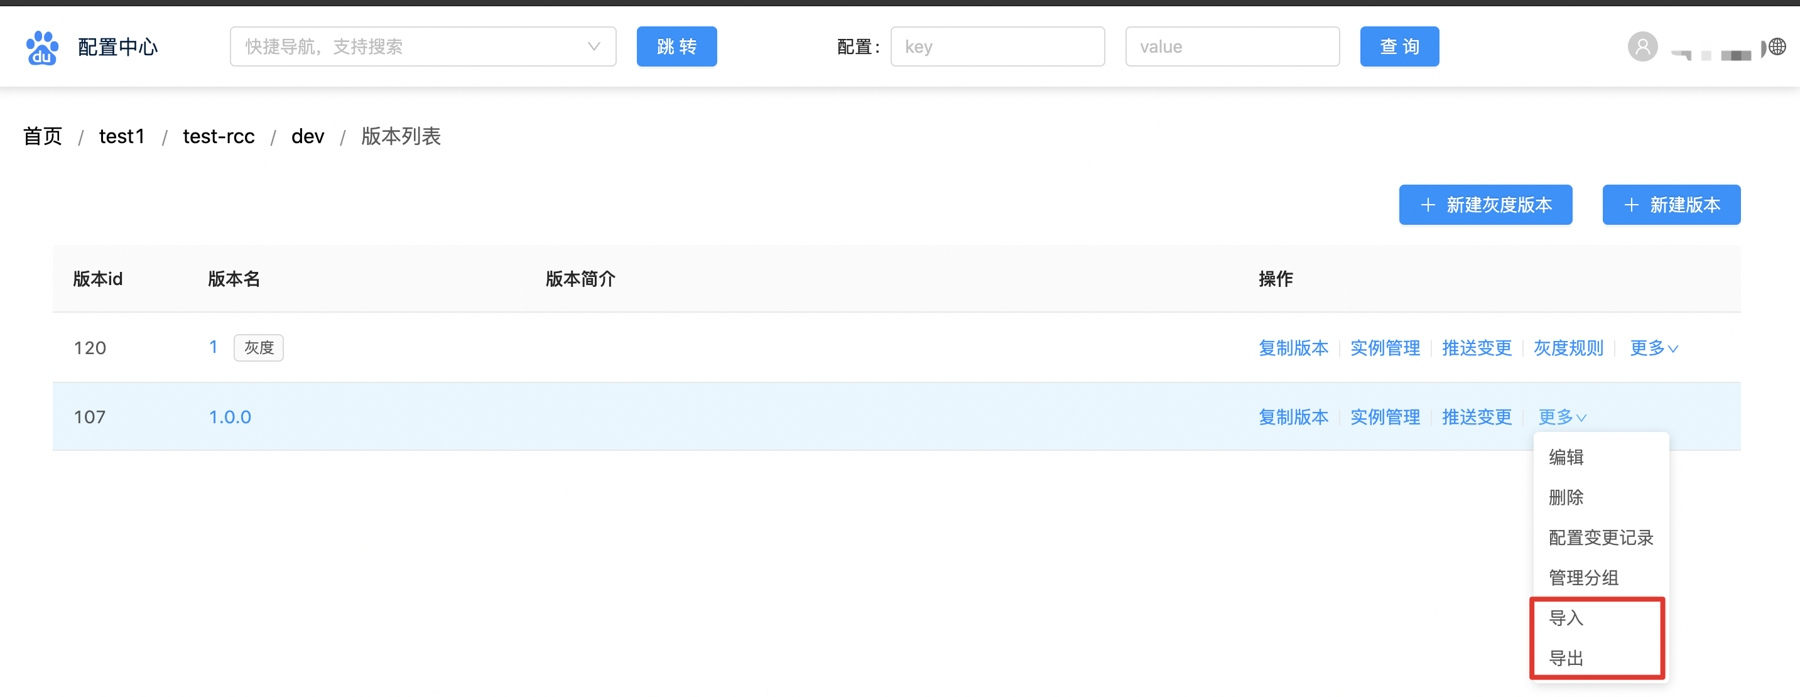Viewport: 1800px width, 697px height.
Task: Click the 版本名 column header
Action: pyautogui.click(x=234, y=279)
